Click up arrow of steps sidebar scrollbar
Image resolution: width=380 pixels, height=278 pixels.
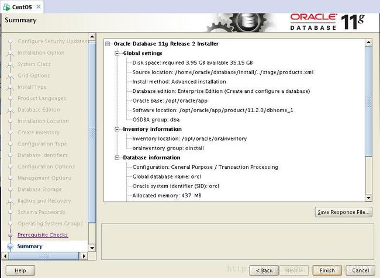coord(92,37)
